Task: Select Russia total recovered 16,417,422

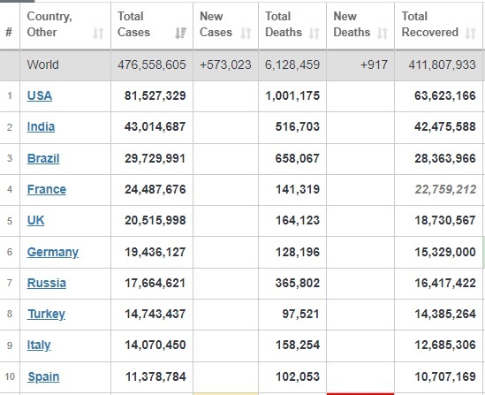Action: [x=445, y=284]
